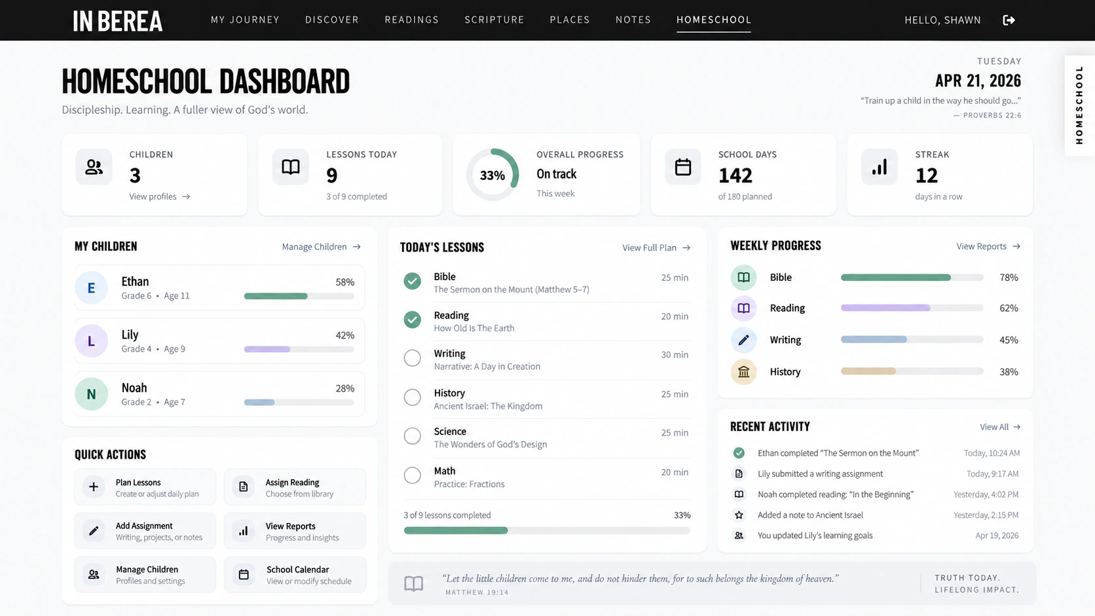Click Ethan's 58% progress bar
The height and width of the screenshot is (616, 1095).
(x=299, y=297)
